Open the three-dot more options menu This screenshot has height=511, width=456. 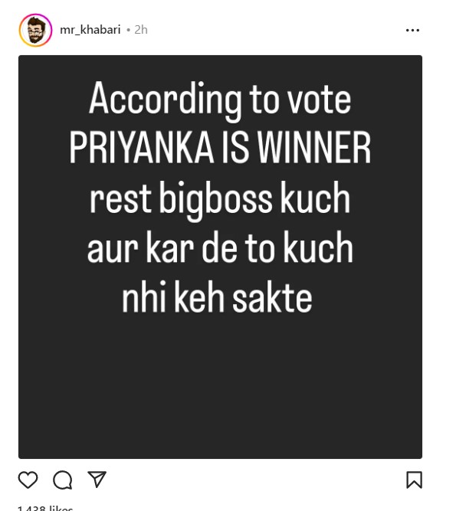[x=412, y=31]
